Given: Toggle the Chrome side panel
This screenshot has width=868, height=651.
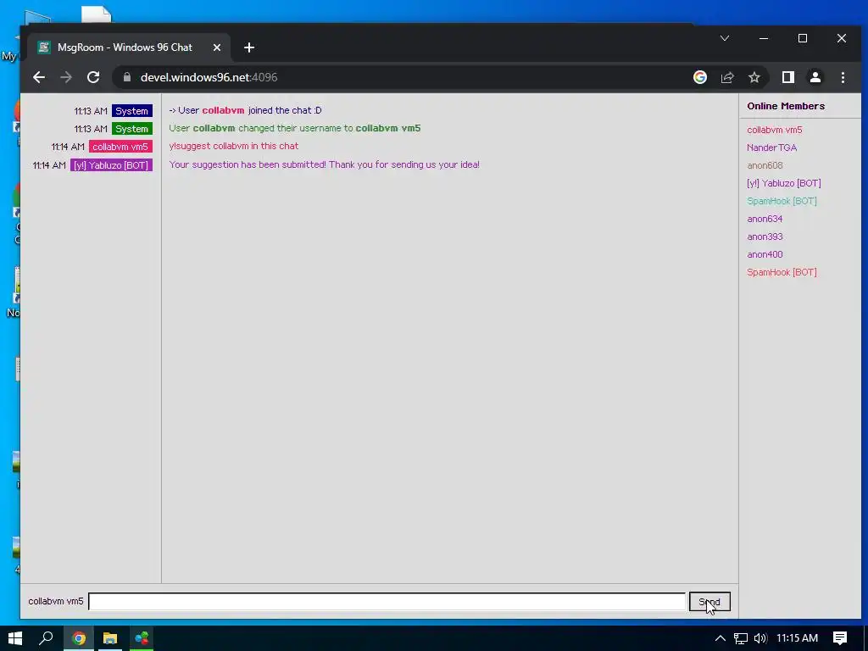Looking at the screenshot, I should coord(787,77).
